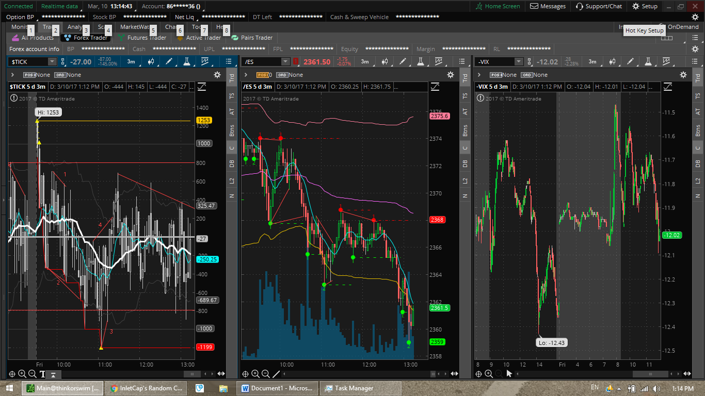Image resolution: width=705 pixels, height=396 pixels.
Task: Switch to the MarketWatch tab
Action: tap(137, 27)
